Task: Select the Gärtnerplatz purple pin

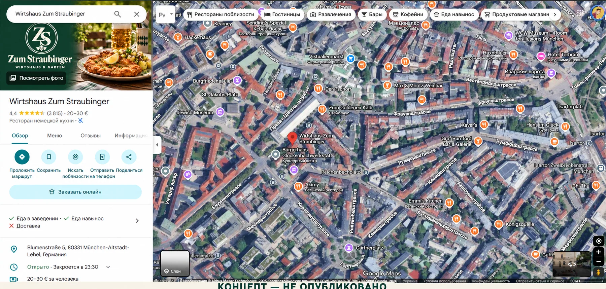Action: [x=349, y=248]
